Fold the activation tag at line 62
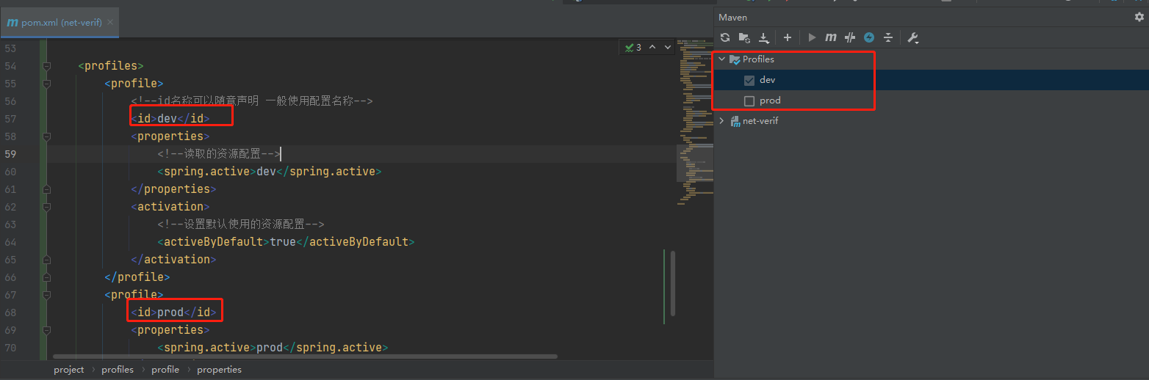 47,207
